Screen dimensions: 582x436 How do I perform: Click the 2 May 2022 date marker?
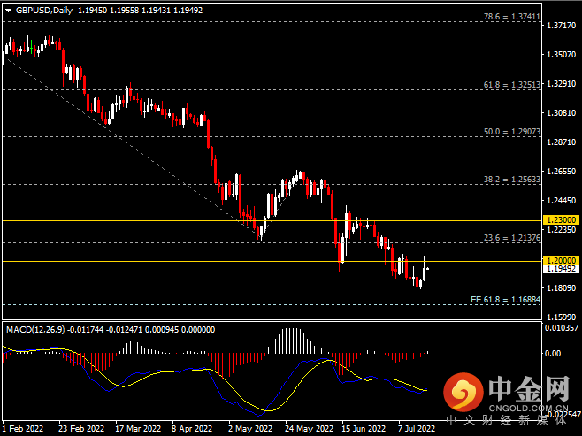coord(250,429)
